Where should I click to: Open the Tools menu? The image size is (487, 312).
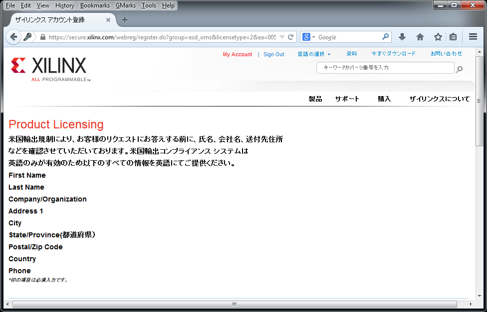[149, 5]
